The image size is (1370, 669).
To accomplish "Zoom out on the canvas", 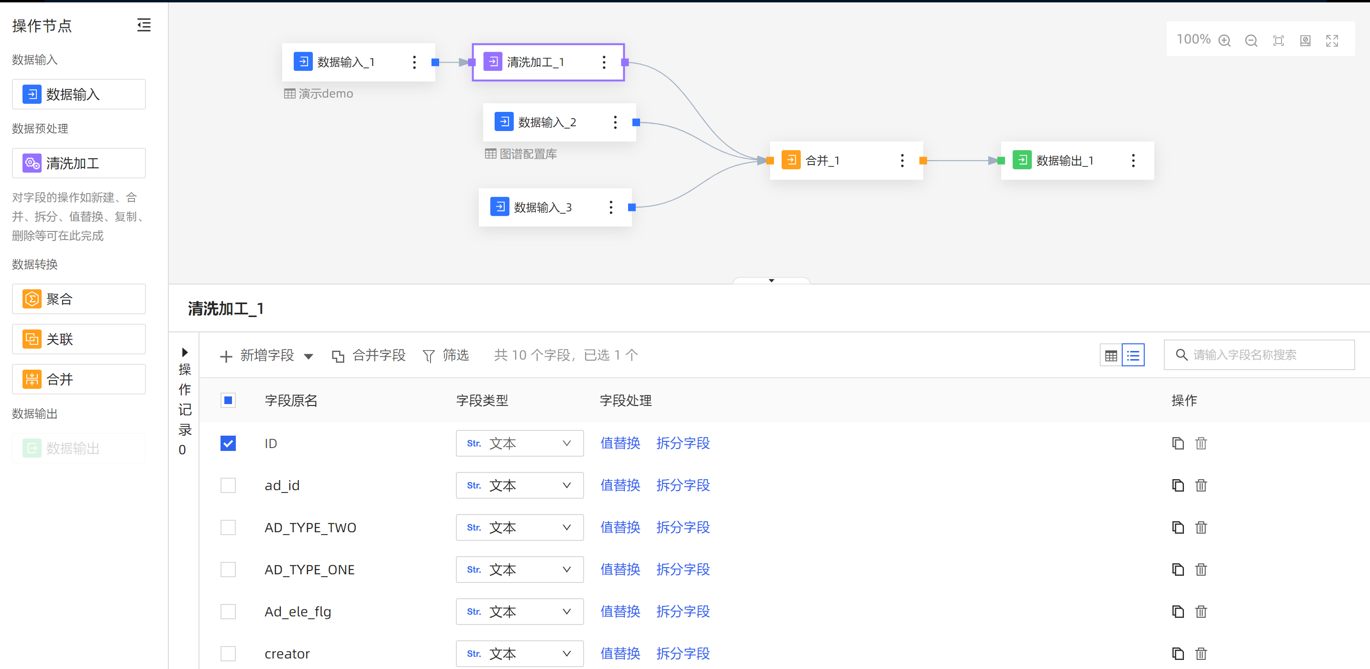I will pyautogui.click(x=1251, y=41).
